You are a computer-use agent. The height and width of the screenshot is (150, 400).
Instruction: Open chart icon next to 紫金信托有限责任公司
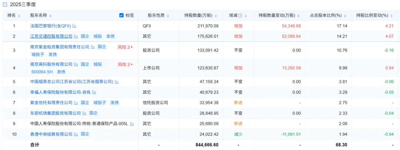tap(76, 102)
